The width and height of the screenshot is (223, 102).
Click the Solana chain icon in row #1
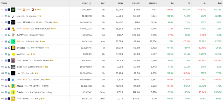point(6,10)
